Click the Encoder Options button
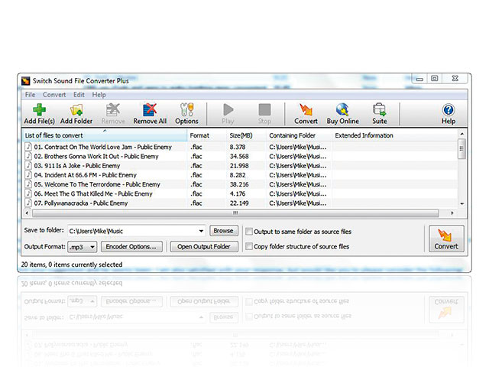 (131, 247)
